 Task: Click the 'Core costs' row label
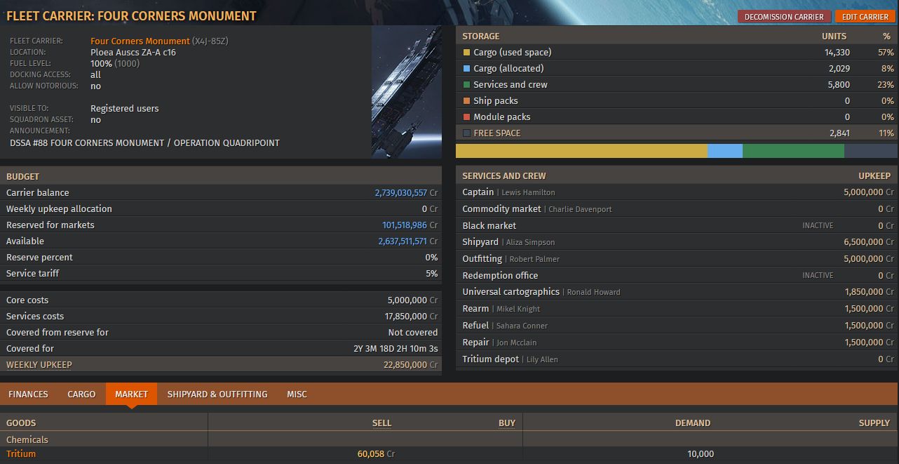pos(27,300)
